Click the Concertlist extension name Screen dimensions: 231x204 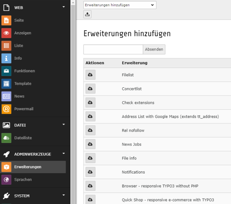tap(132, 89)
